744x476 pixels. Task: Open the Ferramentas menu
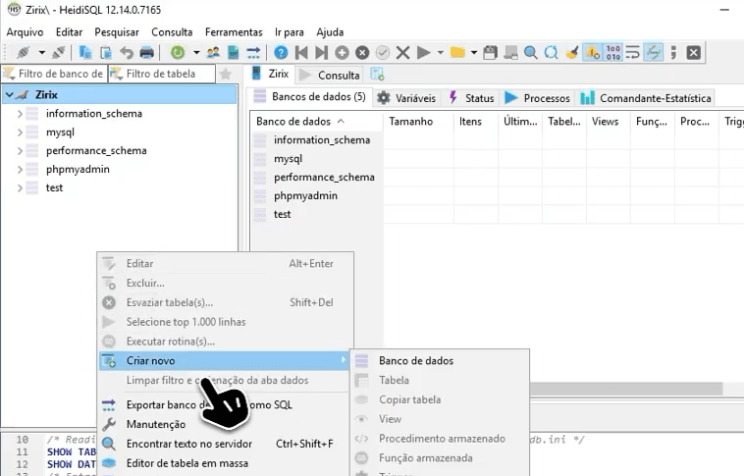click(234, 31)
